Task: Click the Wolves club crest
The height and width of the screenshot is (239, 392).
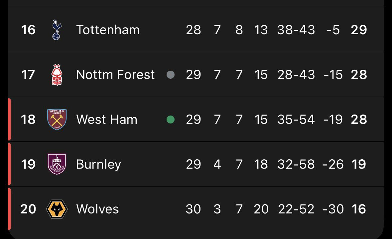Action: 57,209
